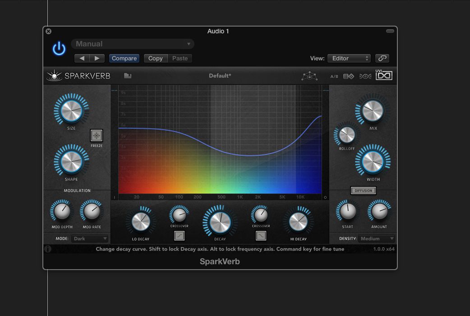Click the diffusion Start knob
The image size is (470, 316).
click(348, 211)
